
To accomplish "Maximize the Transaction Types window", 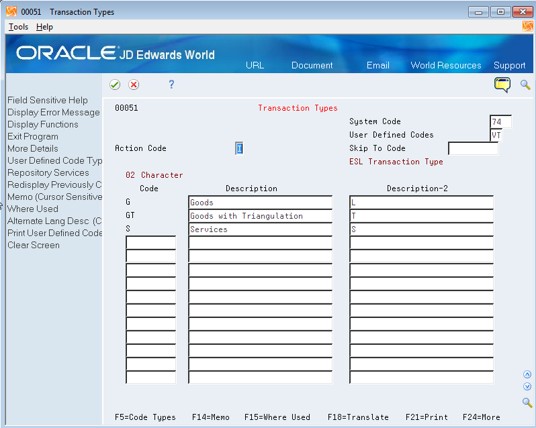I will click(500, 12).
